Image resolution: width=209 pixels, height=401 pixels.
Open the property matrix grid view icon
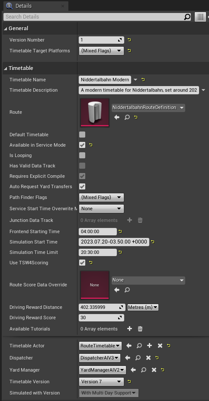[200, 17]
